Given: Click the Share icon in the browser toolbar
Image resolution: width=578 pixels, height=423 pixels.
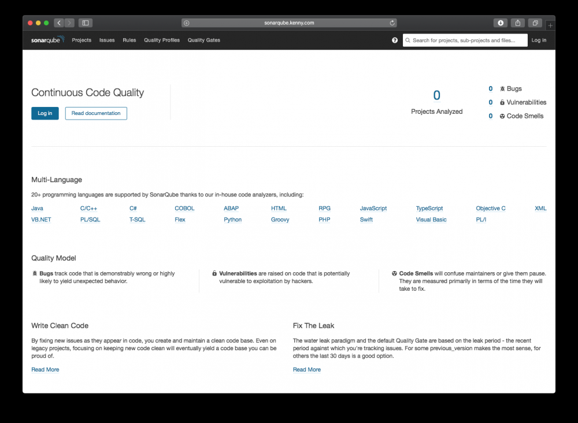Looking at the screenshot, I should (517, 23).
